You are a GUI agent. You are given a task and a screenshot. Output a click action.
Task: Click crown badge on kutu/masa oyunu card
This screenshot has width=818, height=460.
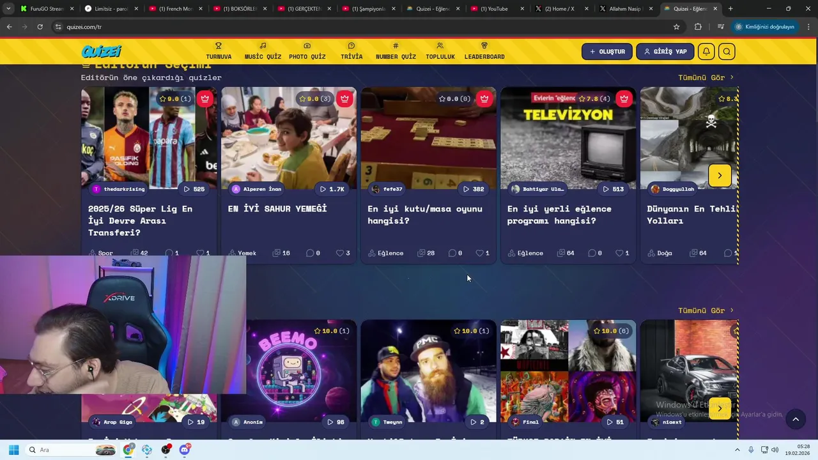click(x=484, y=98)
